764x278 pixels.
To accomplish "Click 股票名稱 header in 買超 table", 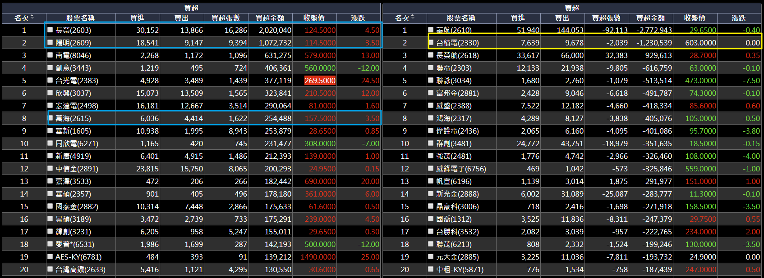I will (80, 18).
